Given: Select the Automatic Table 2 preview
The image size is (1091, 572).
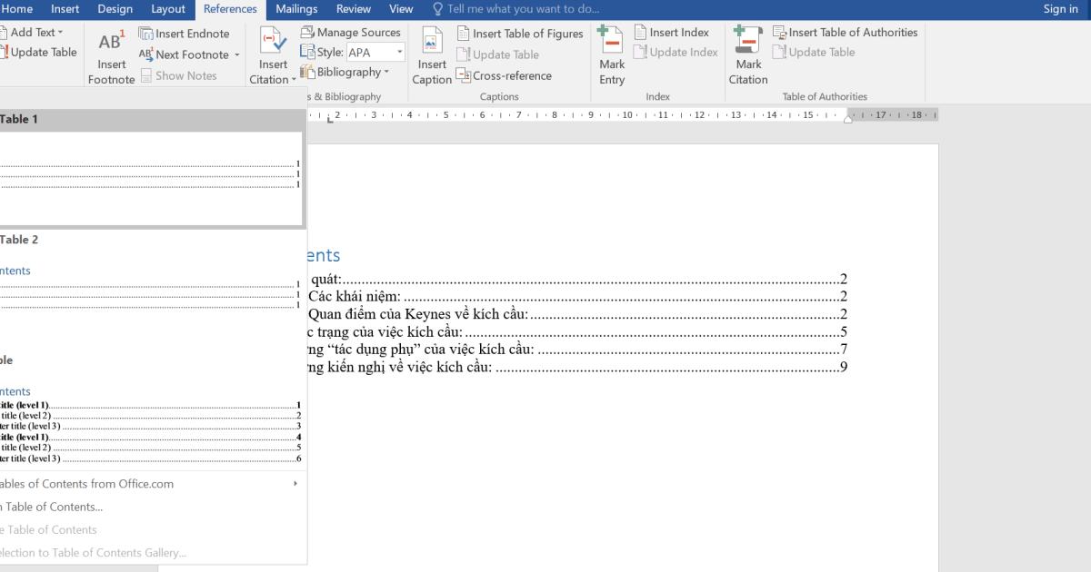Looking at the screenshot, I should click(151, 291).
